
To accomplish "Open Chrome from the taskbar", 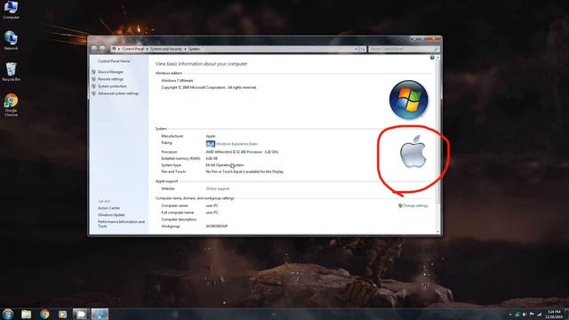I will [44, 314].
